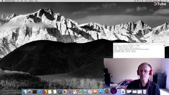Open the Apple menu

(x=2, y=1)
